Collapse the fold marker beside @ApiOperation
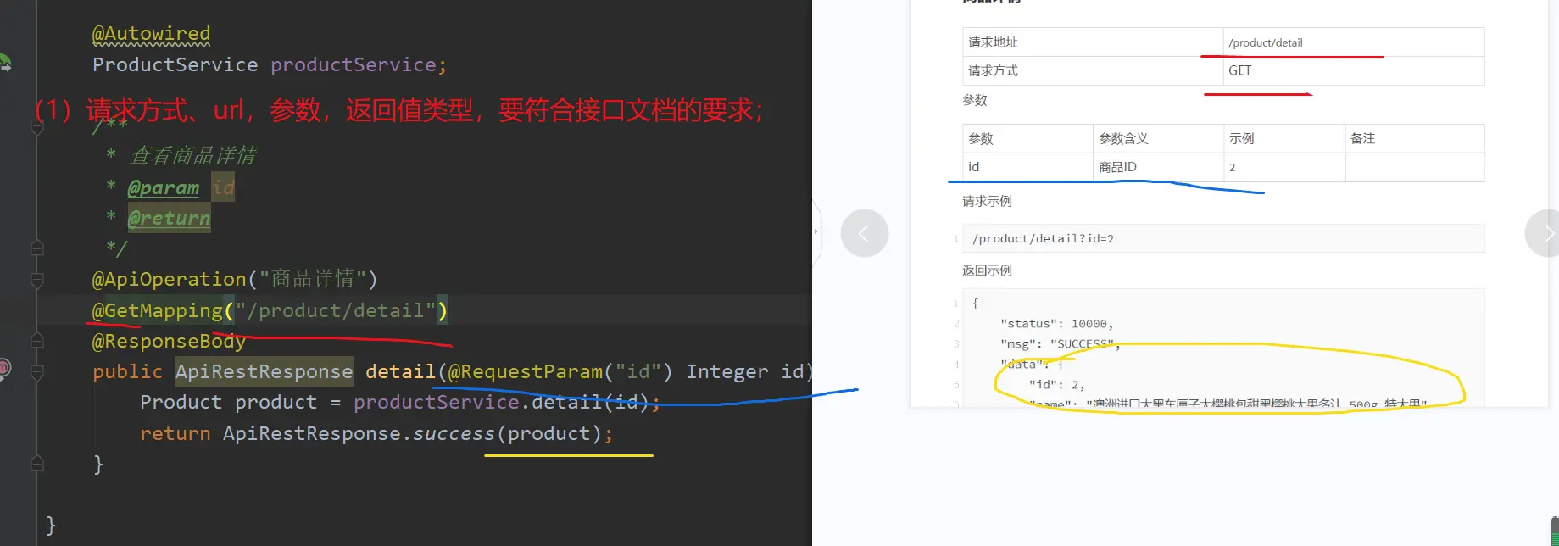 pos(37,279)
